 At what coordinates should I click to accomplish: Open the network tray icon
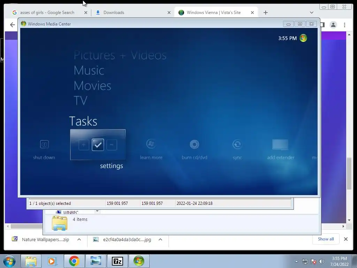click(x=305, y=261)
